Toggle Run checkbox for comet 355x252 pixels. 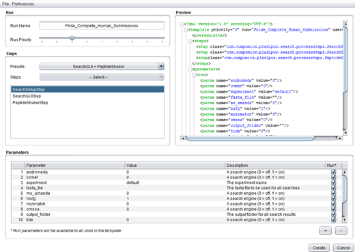click(x=334, y=177)
